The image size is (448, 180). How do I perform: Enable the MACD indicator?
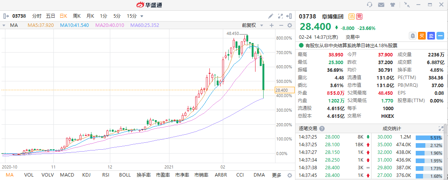click(x=67, y=175)
